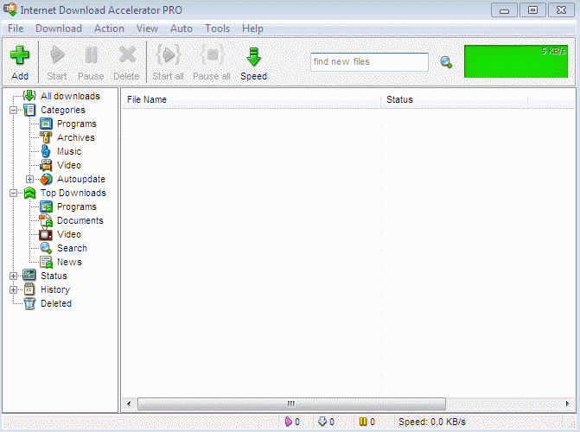The height and width of the screenshot is (432, 580).
Task: Click the Delete toolbar button
Action: pyautogui.click(x=126, y=62)
